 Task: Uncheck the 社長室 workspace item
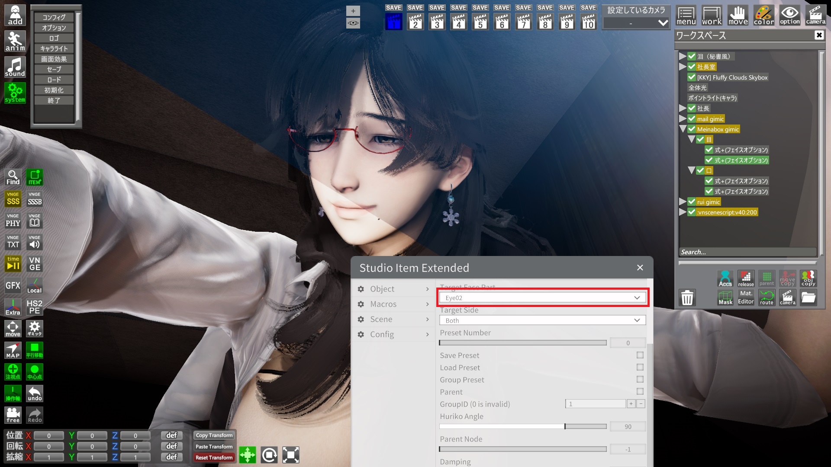click(692, 67)
